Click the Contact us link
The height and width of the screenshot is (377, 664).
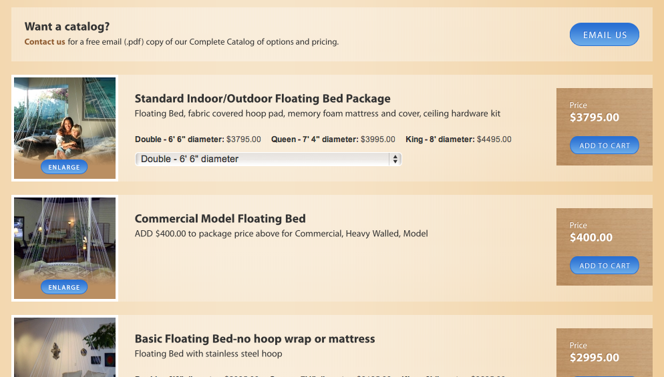[x=45, y=42]
